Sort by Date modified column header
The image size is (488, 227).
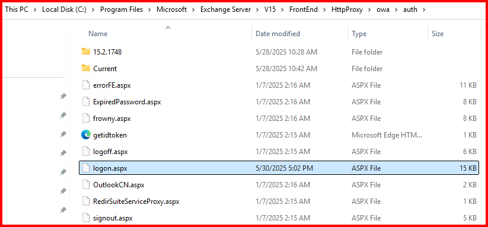tap(278, 34)
